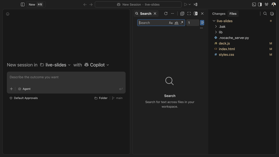Select the Agent mode picker
279x157 pixels.
click(24, 89)
